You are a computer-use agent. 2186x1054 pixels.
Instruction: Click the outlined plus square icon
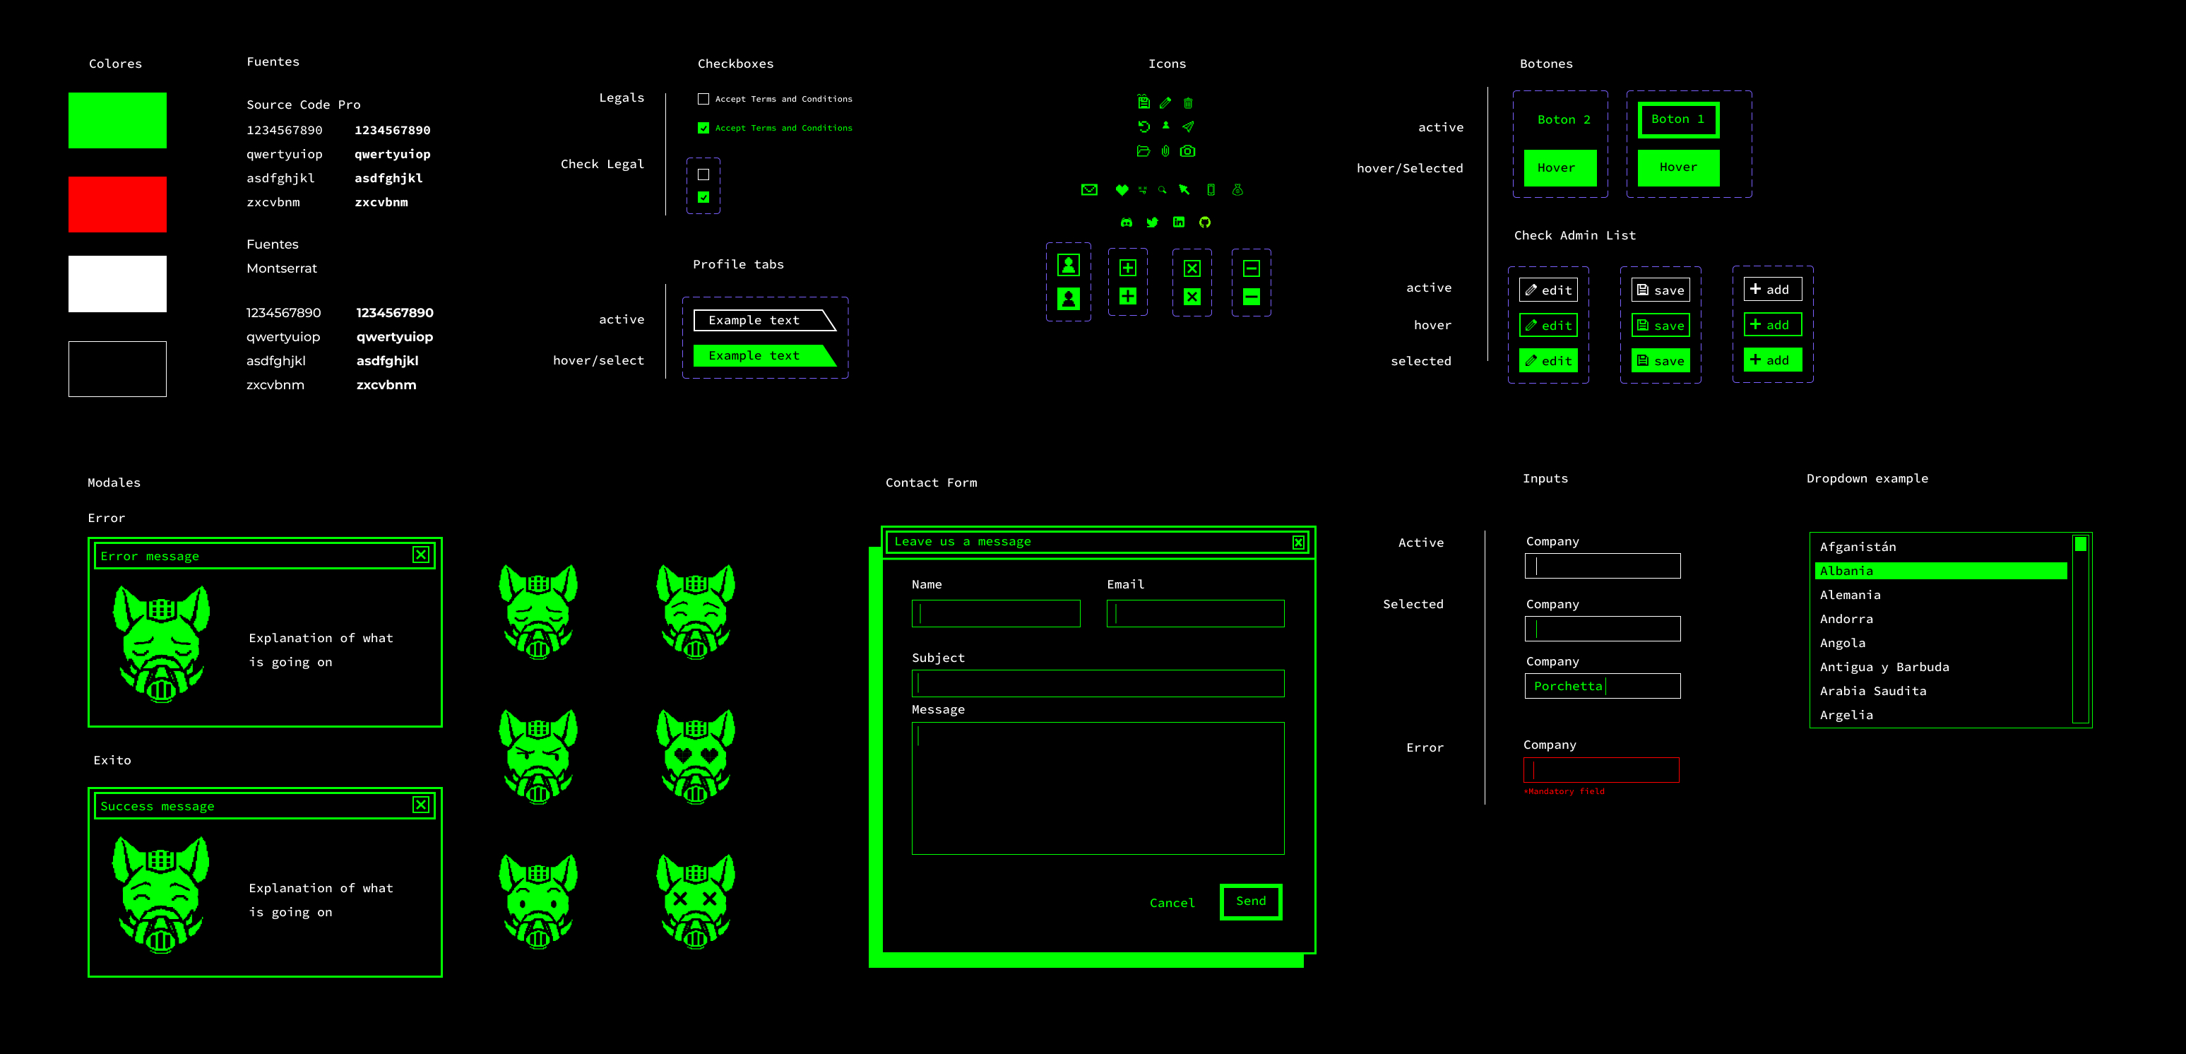point(1128,268)
